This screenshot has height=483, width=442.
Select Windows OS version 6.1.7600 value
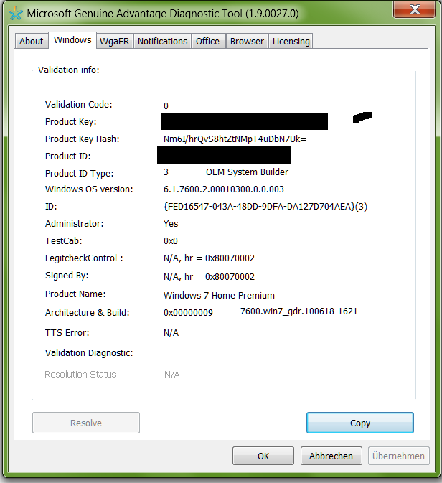click(x=224, y=189)
